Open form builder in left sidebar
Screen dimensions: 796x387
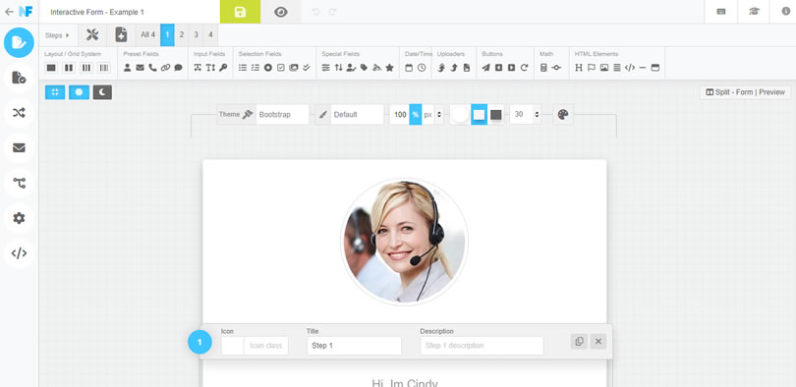point(19,42)
